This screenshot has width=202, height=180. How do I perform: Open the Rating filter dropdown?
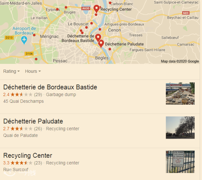point(11,71)
